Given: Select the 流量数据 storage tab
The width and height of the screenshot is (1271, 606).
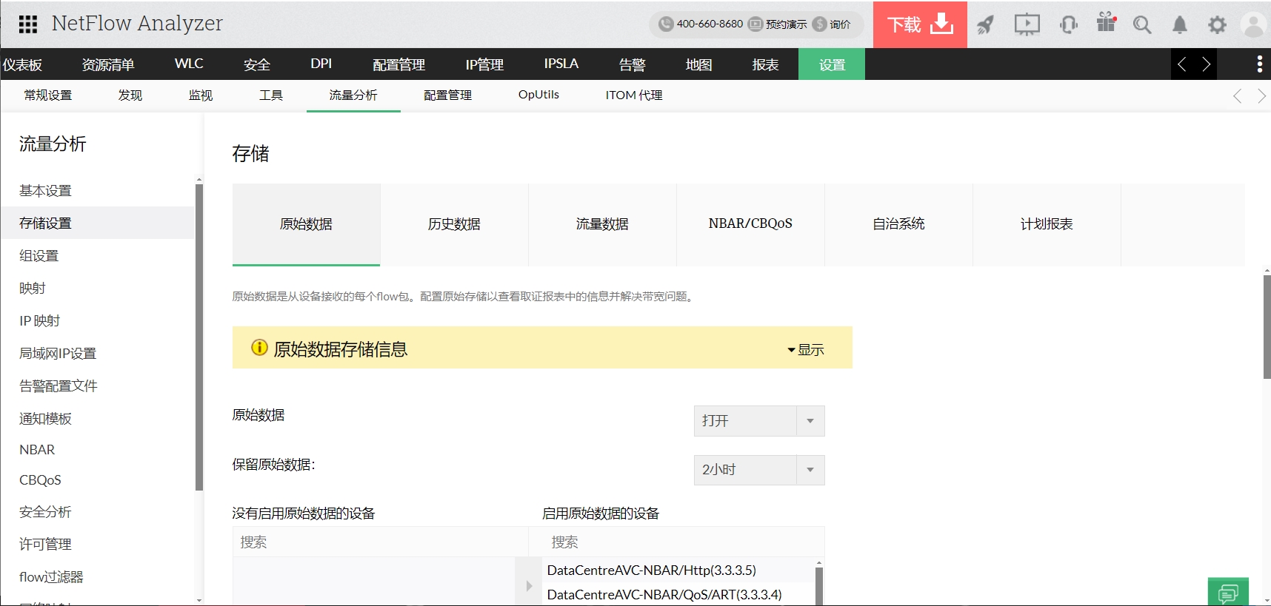Looking at the screenshot, I should coord(602,224).
